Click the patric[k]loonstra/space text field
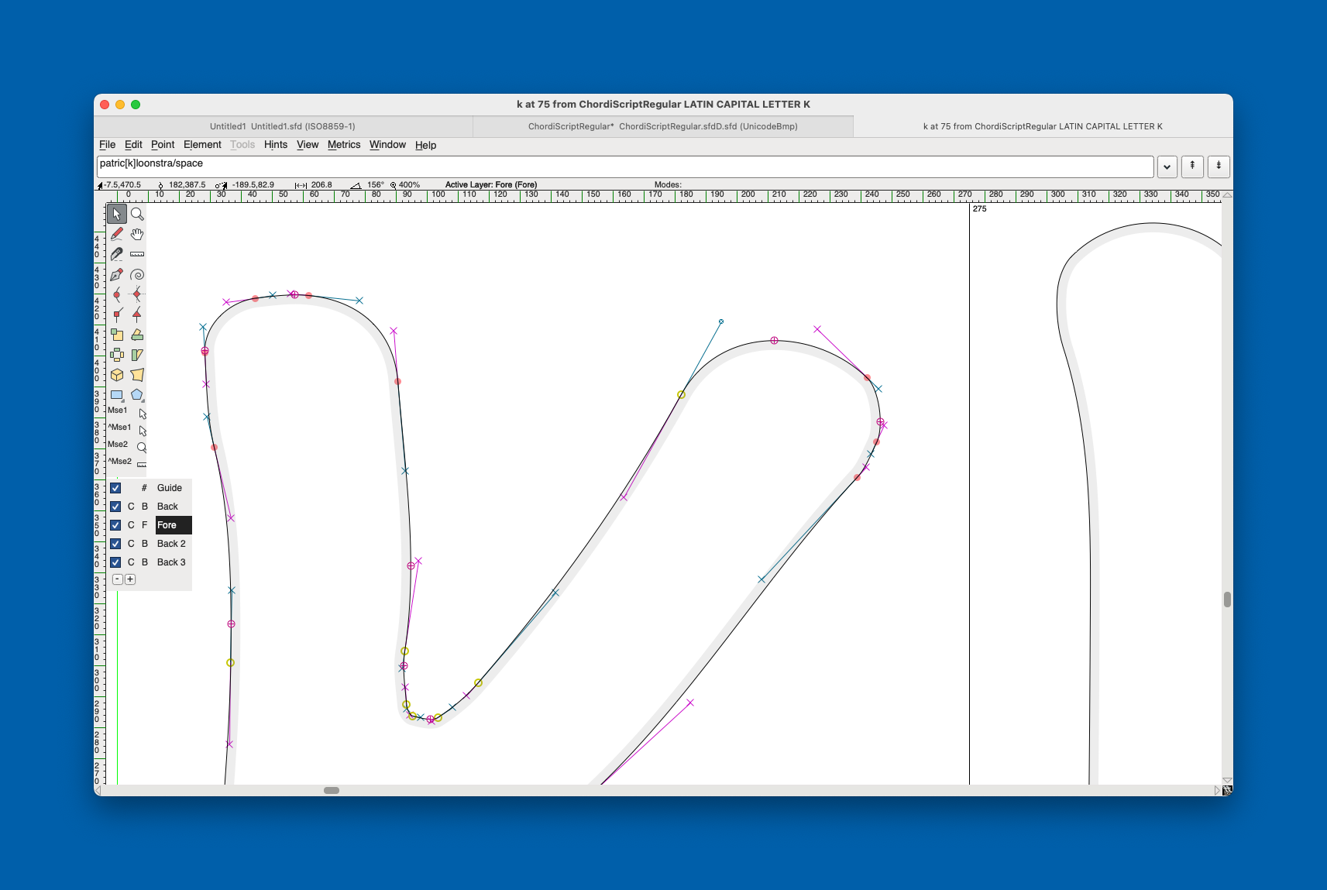This screenshot has height=890, width=1327. coord(625,167)
